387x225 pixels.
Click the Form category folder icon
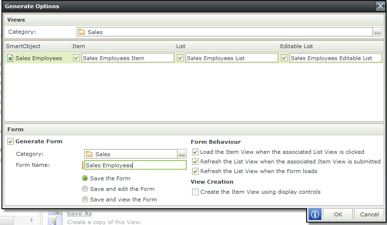coord(89,154)
